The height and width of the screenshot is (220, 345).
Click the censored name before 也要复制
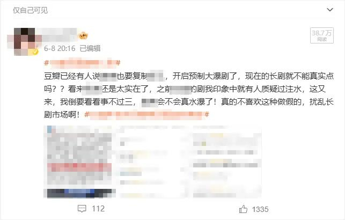[x=108, y=76]
